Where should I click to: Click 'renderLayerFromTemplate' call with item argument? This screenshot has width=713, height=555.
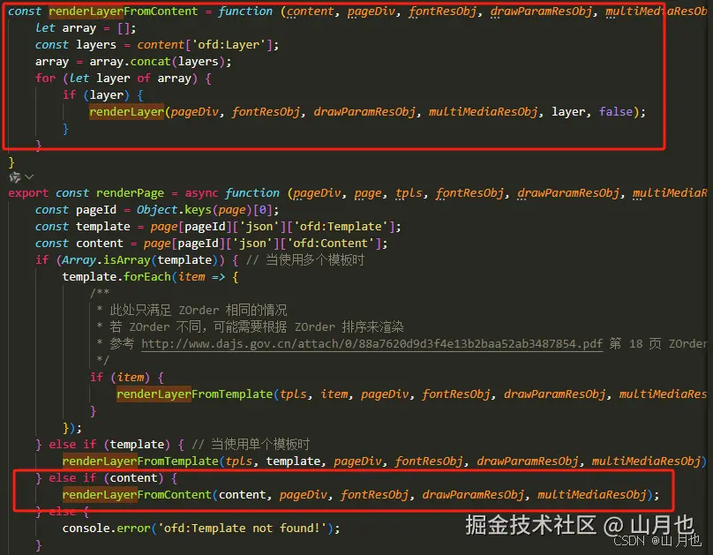pyautogui.click(x=195, y=394)
